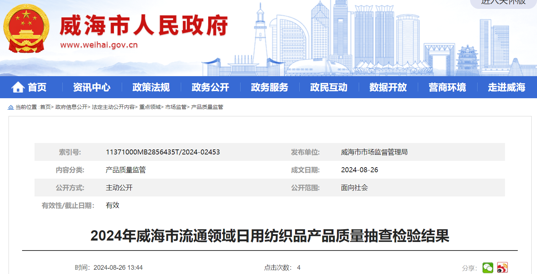Open 资讯中心 navigation menu
This screenshot has height=274, width=537.
[x=92, y=87]
